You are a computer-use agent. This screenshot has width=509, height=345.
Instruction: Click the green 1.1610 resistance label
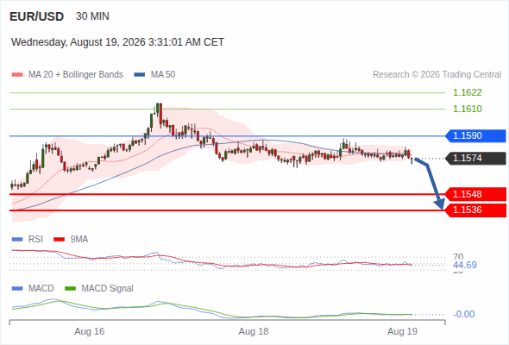click(x=467, y=109)
